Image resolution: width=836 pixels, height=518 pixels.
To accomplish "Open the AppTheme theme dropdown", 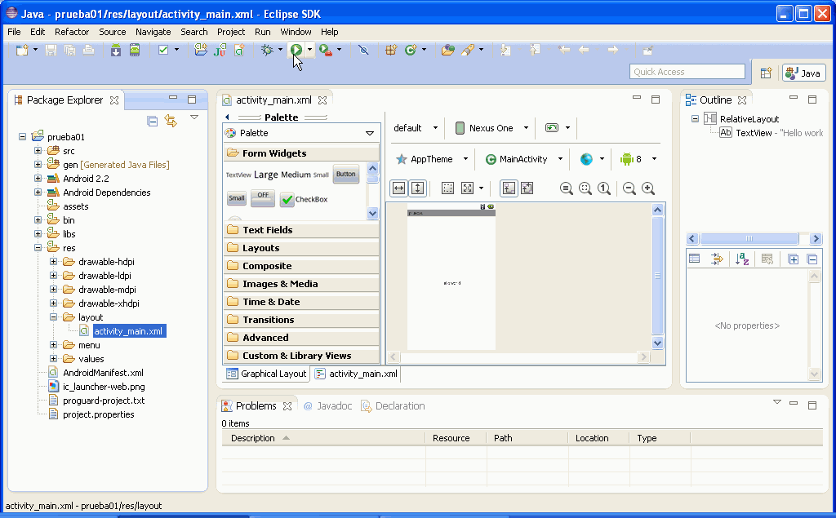I will (x=432, y=159).
